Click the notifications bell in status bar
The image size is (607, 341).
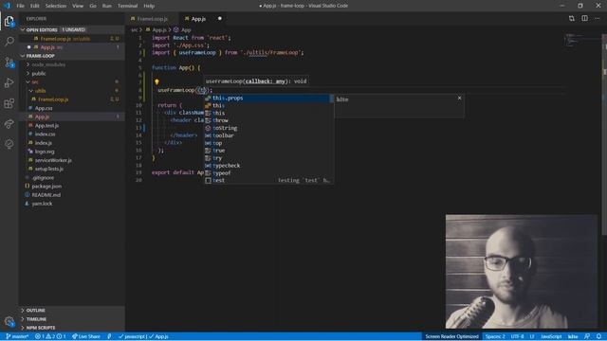[x=598, y=336]
